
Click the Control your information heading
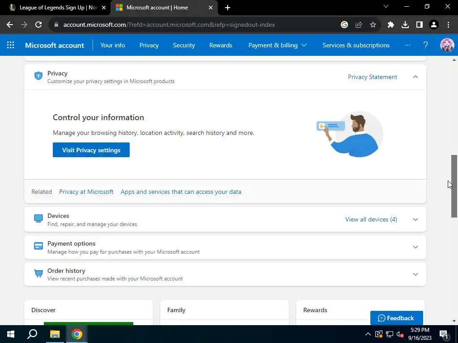98,117
